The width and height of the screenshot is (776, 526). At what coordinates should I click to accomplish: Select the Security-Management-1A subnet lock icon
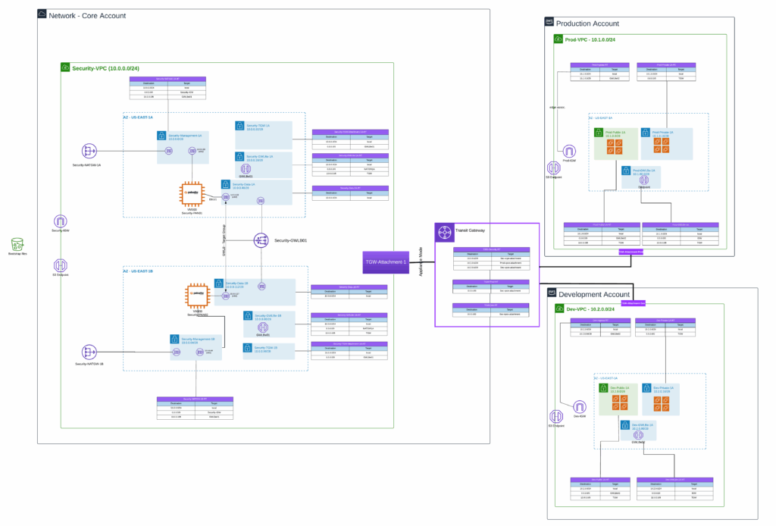162,136
